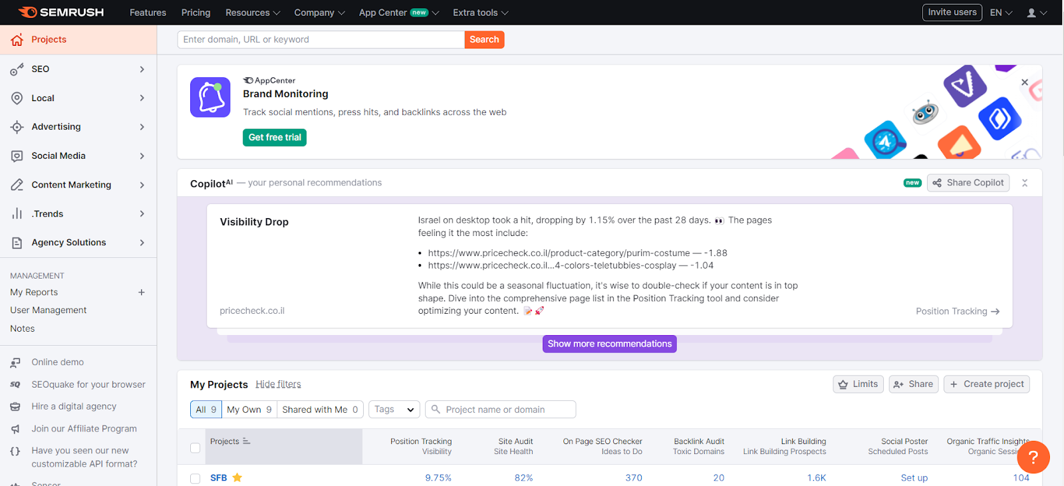This screenshot has height=486, width=1064.
Task: Click the Hide filters link
Action: (278, 384)
